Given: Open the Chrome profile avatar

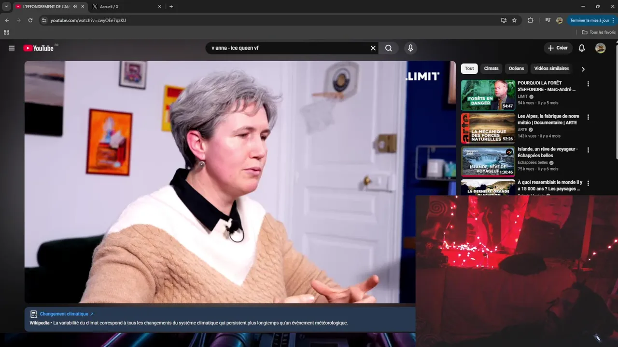Looking at the screenshot, I should point(559,20).
